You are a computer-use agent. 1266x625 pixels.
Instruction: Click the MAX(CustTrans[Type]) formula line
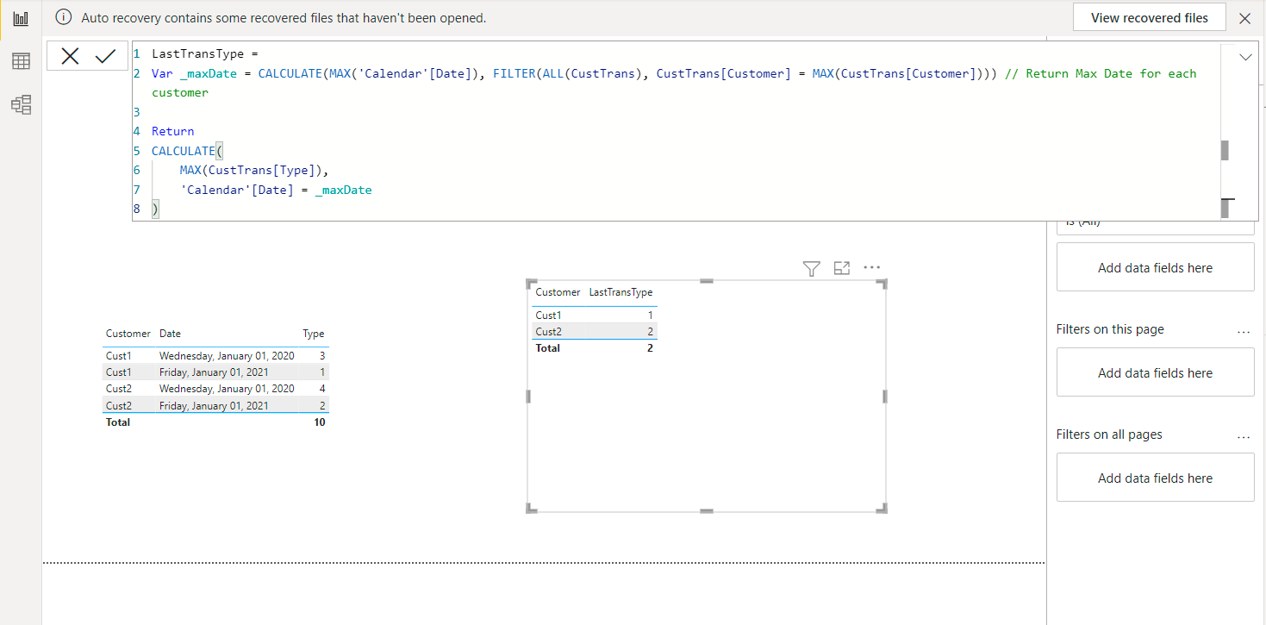[x=254, y=171]
